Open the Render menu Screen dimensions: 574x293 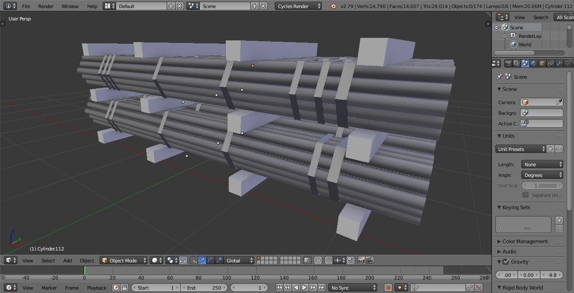45,6
